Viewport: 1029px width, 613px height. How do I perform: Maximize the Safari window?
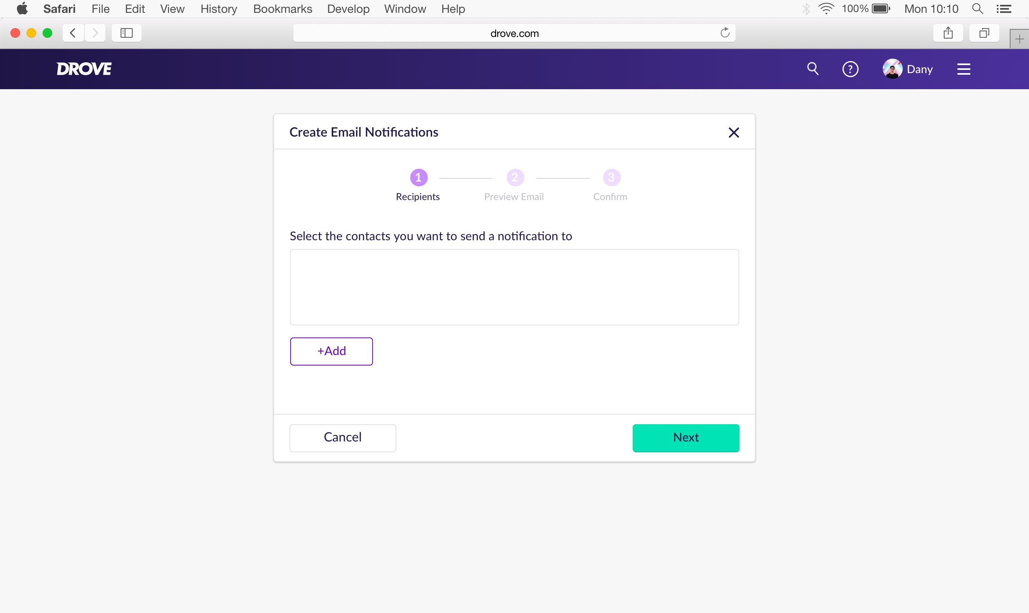(x=47, y=33)
